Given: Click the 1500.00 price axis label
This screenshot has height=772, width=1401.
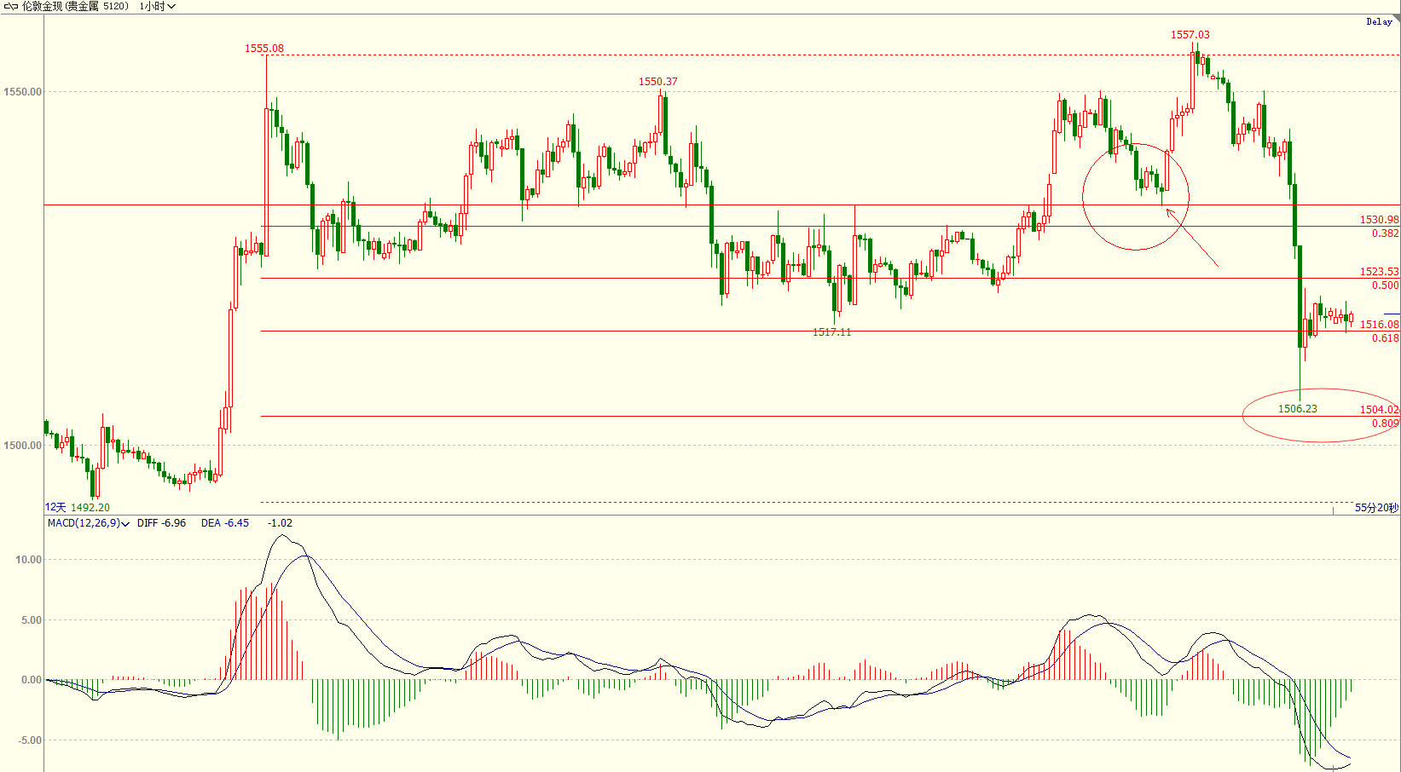Looking at the screenshot, I should [x=22, y=446].
